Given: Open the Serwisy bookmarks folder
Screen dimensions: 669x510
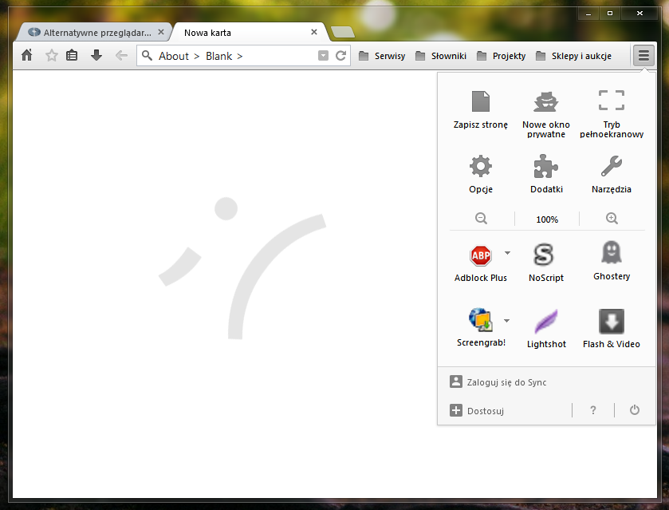Looking at the screenshot, I should click(x=382, y=56).
